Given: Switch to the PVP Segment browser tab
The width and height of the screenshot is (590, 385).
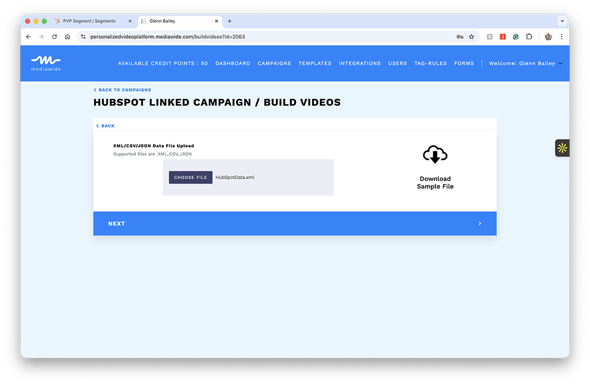Looking at the screenshot, I should pos(89,21).
